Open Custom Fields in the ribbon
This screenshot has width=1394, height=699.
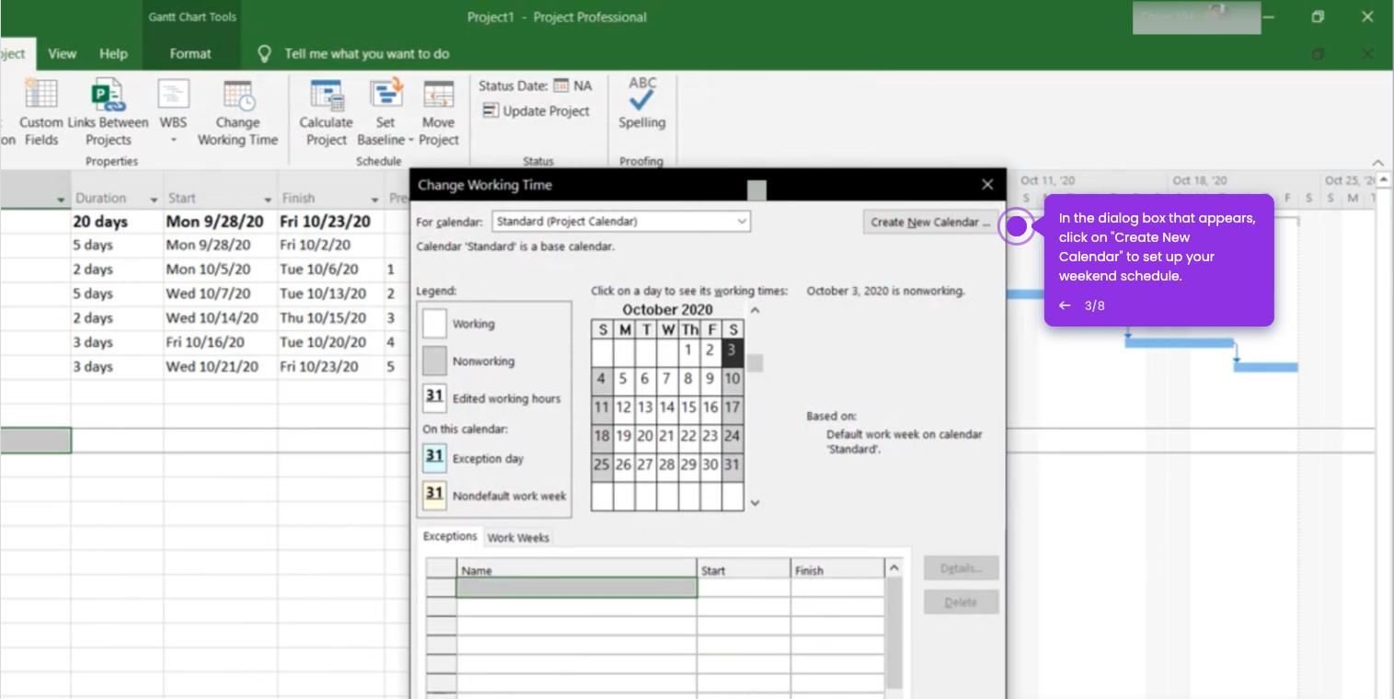tap(40, 111)
